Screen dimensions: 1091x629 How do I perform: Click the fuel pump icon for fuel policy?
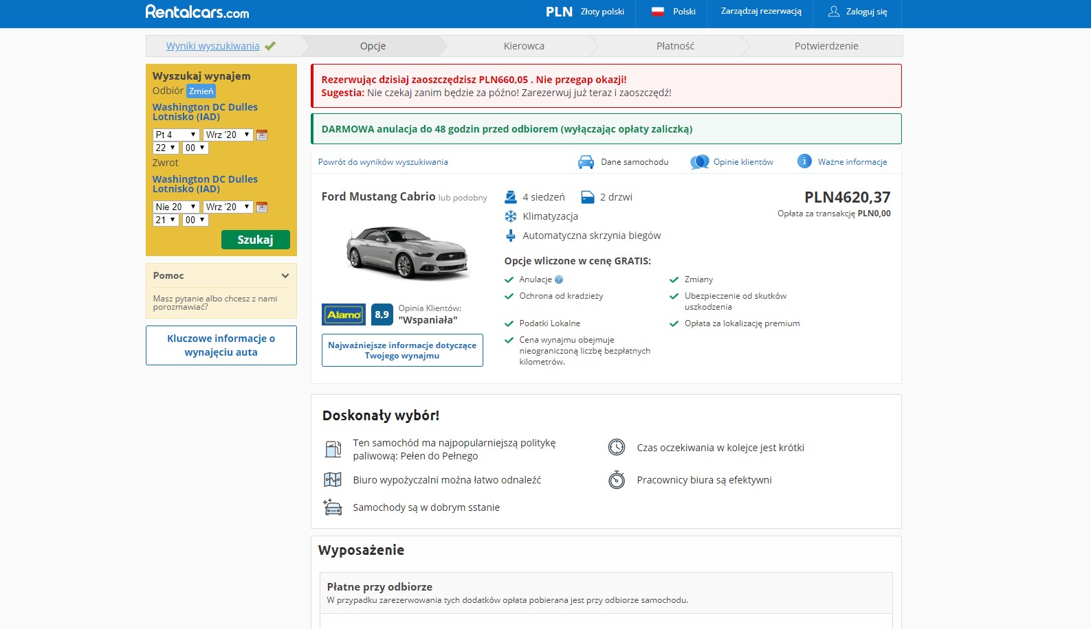point(333,449)
